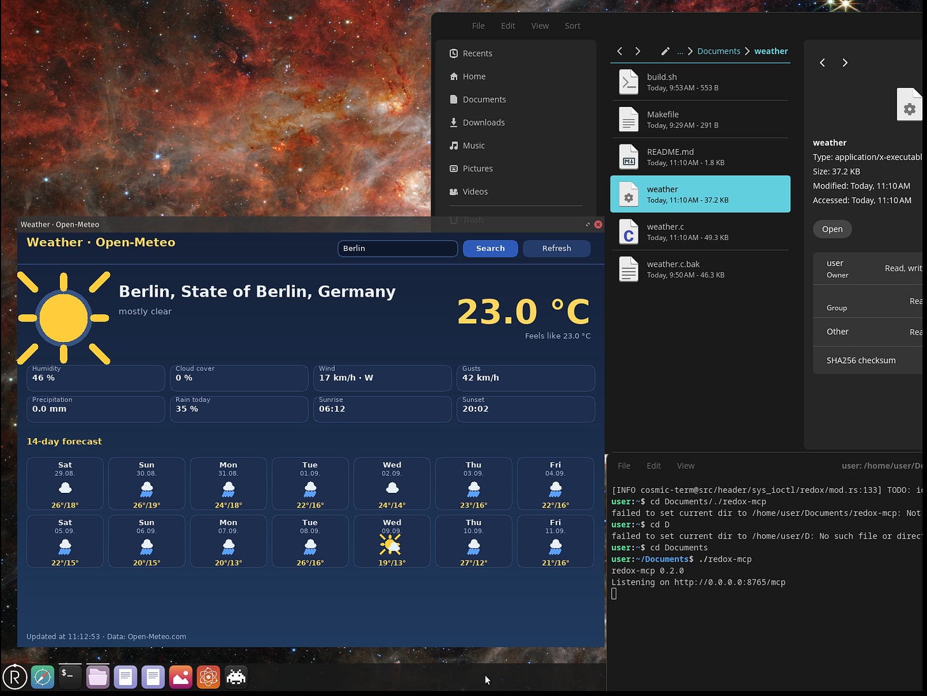Open the terminal File menu
Viewport: 927px width, 696px height.
pyautogui.click(x=624, y=465)
